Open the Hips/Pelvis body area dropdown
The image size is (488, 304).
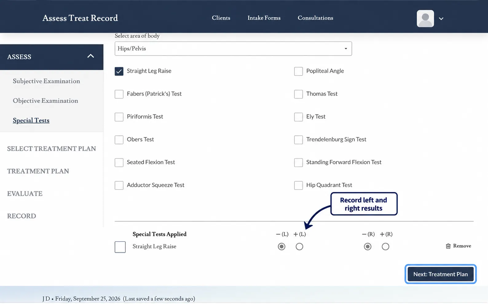point(233,48)
